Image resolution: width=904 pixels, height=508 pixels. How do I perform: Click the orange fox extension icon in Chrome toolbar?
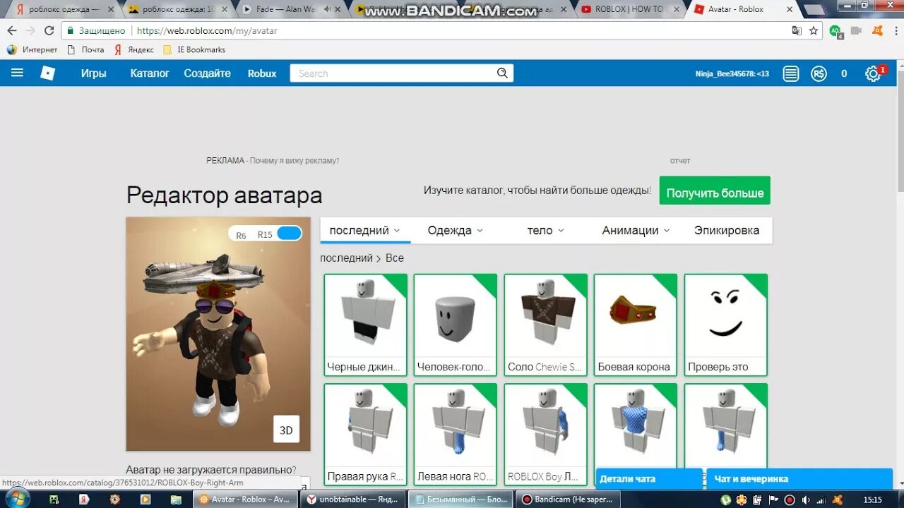877,30
